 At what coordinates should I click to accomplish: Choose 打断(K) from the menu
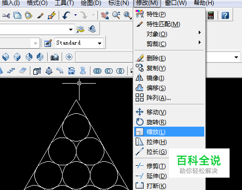point(169,186)
